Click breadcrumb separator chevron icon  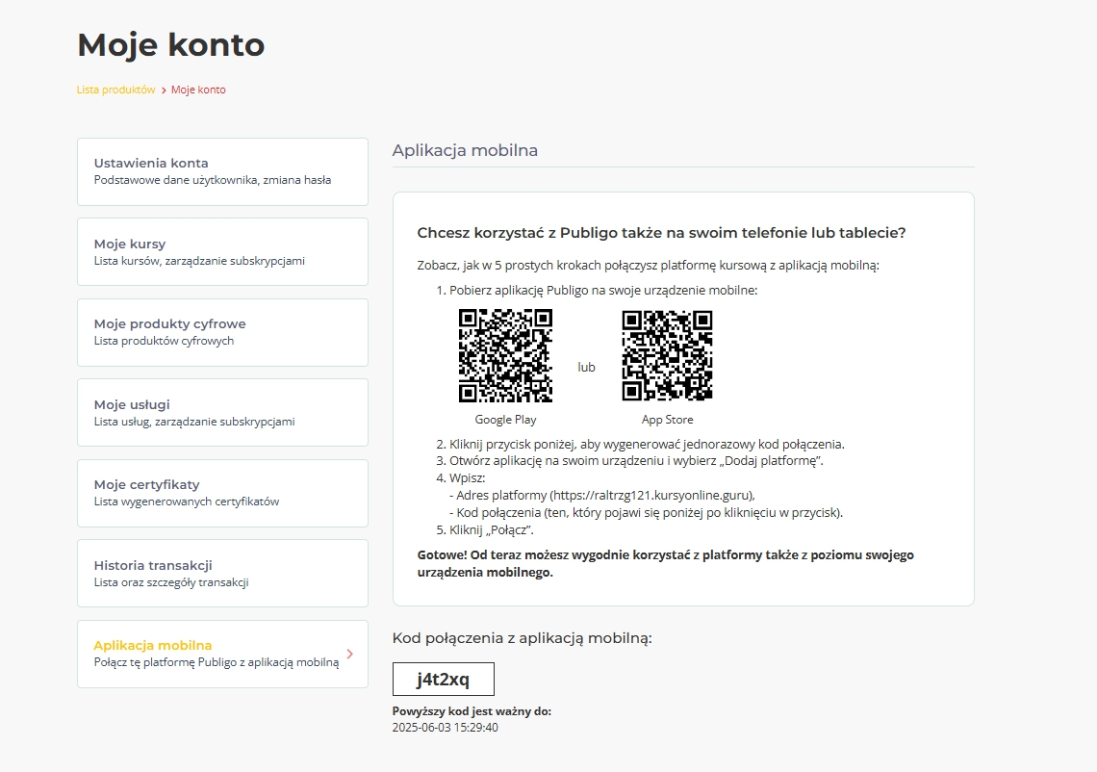point(164,90)
